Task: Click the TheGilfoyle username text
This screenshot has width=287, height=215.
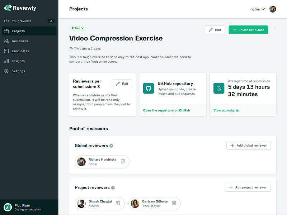Action: (151, 206)
